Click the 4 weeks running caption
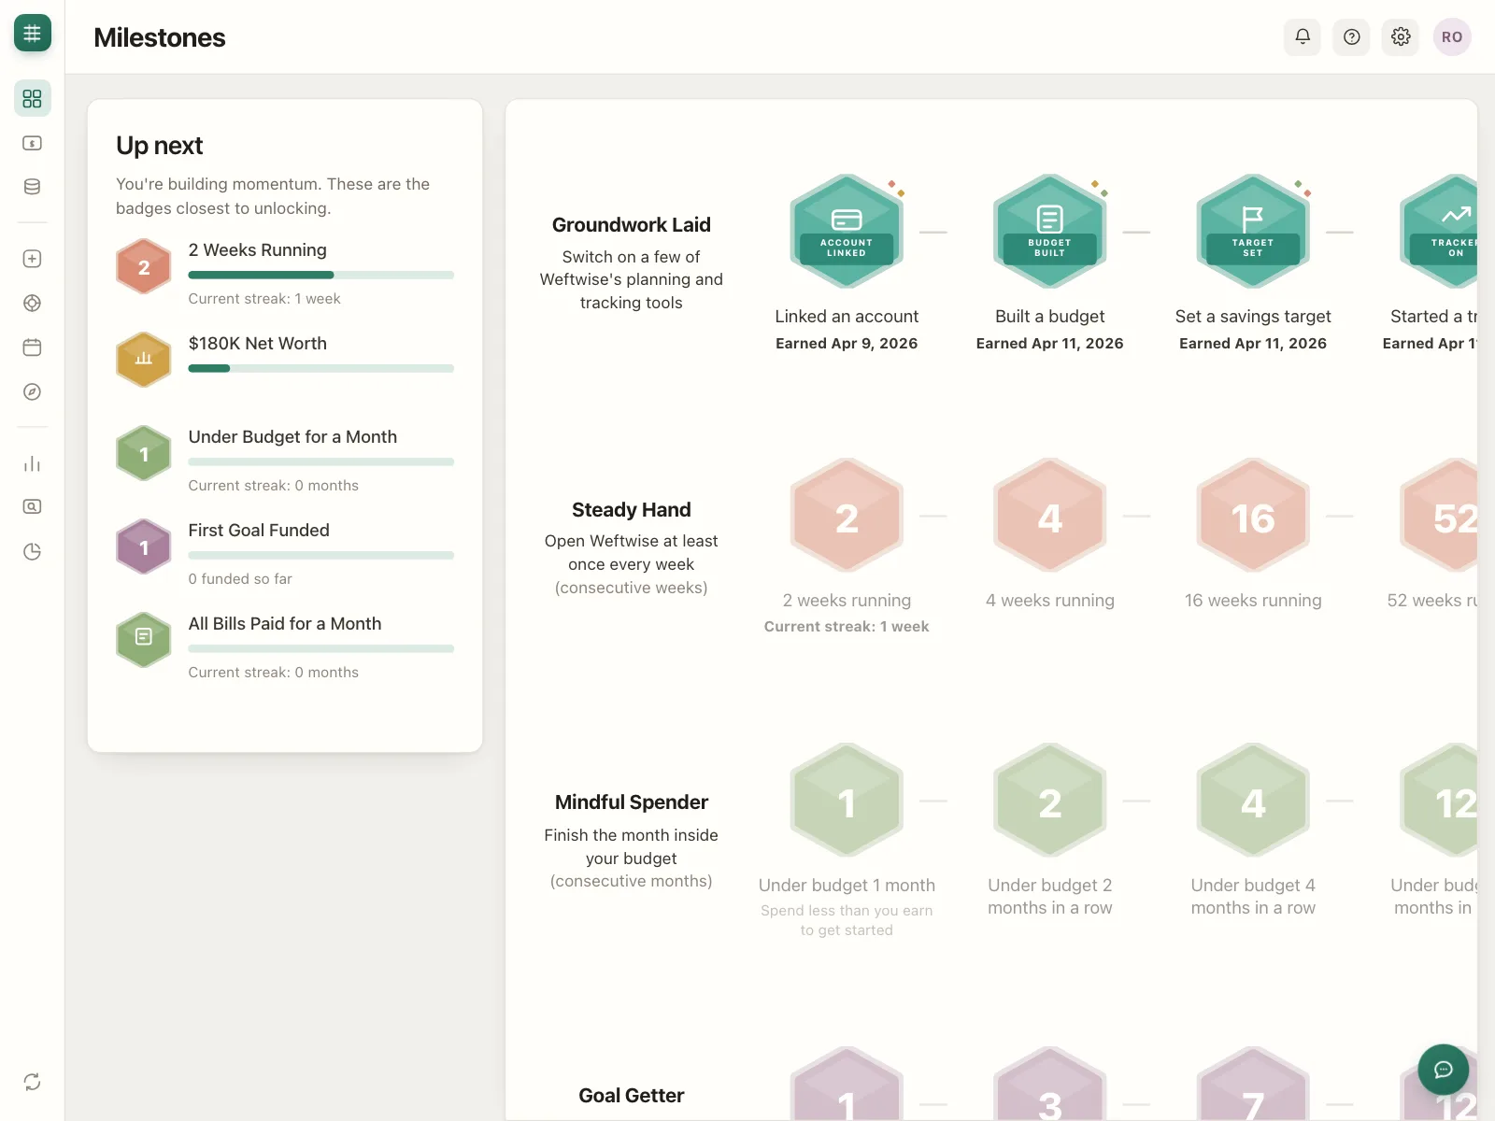The image size is (1495, 1121). 1050,601
